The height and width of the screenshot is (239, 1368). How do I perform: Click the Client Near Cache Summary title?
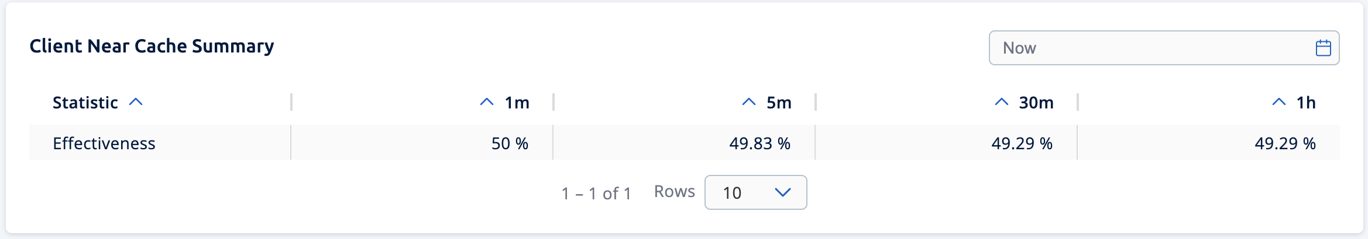click(x=152, y=46)
